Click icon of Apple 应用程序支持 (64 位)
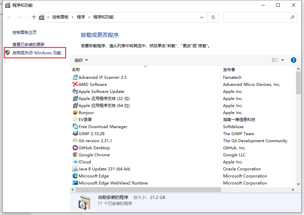Viewport: 304px width, 215px height. tap(75, 105)
